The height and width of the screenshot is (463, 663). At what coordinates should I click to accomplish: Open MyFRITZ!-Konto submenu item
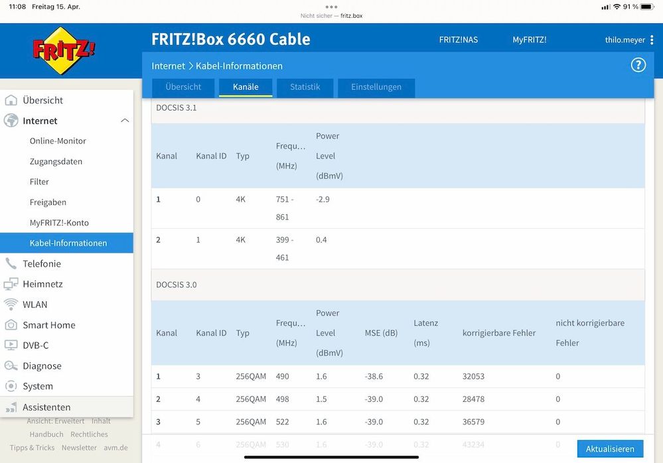[x=59, y=223]
